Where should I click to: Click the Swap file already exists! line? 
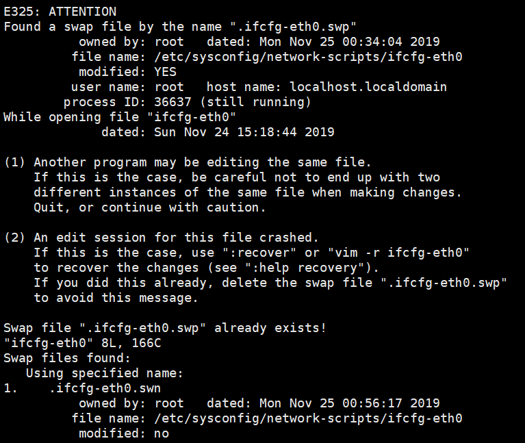[165, 328]
